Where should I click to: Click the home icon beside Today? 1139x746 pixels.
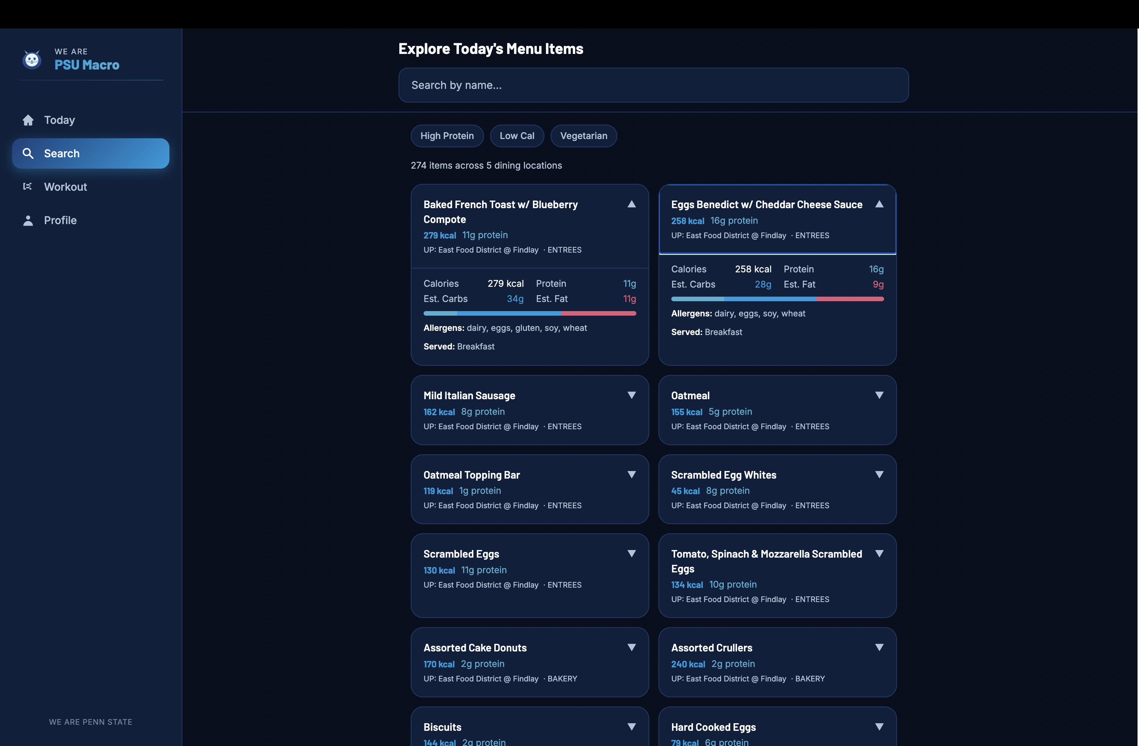[28, 120]
